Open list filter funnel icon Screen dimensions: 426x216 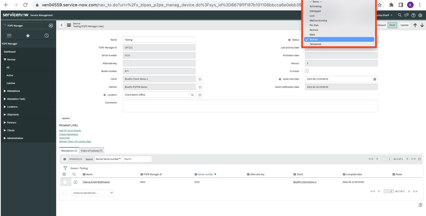coord(65,168)
